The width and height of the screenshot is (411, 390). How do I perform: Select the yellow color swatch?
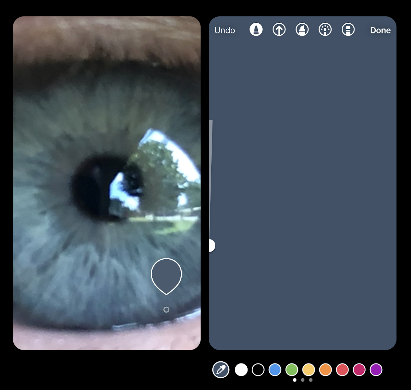click(x=309, y=369)
